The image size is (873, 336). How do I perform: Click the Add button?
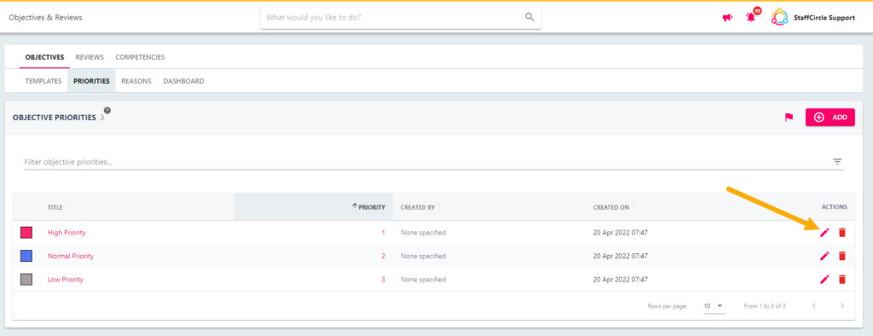pos(830,117)
